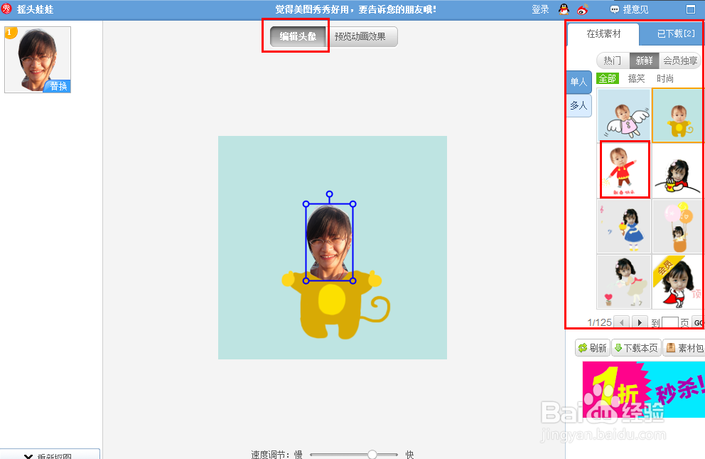Click the face image inside the selection box

[x=330, y=243]
